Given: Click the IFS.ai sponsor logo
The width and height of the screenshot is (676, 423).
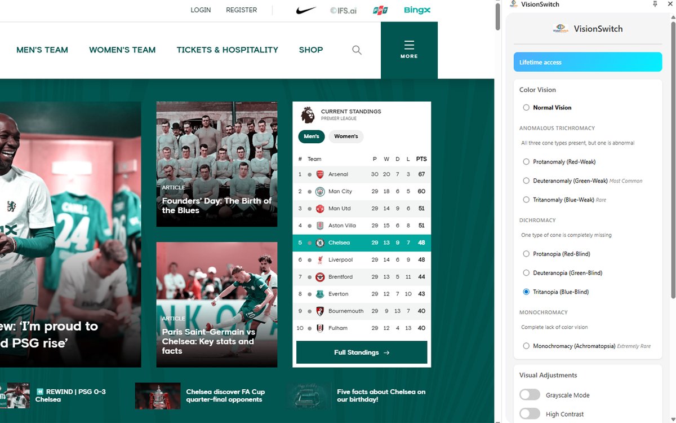Looking at the screenshot, I should (x=343, y=10).
